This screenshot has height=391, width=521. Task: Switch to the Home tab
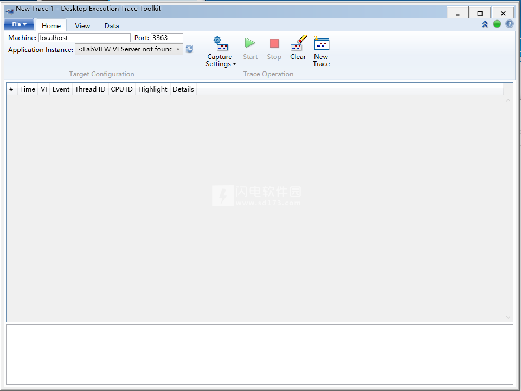51,25
